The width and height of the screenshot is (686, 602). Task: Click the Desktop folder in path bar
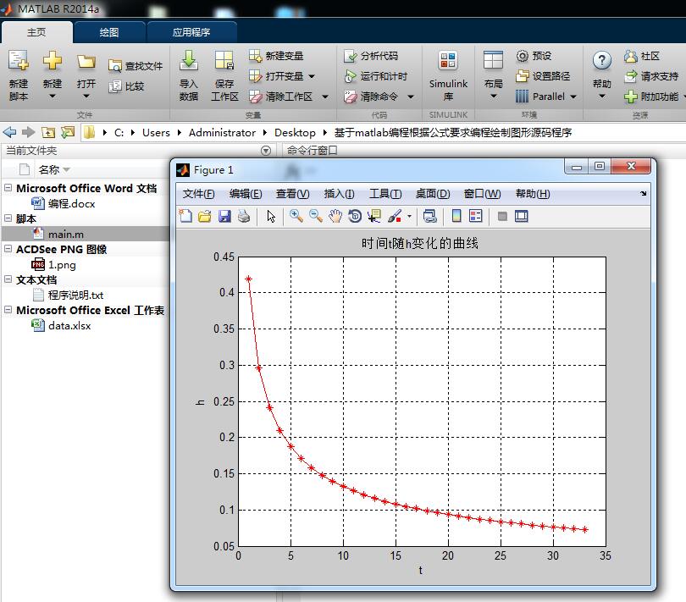pyautogui.click(x=295, y=133)
